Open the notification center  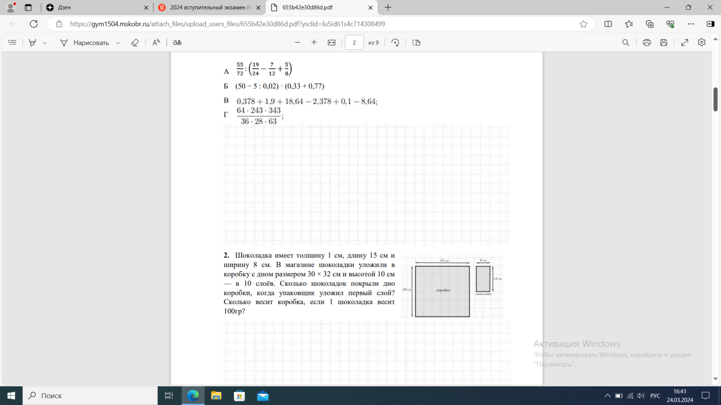pos(706,396)
